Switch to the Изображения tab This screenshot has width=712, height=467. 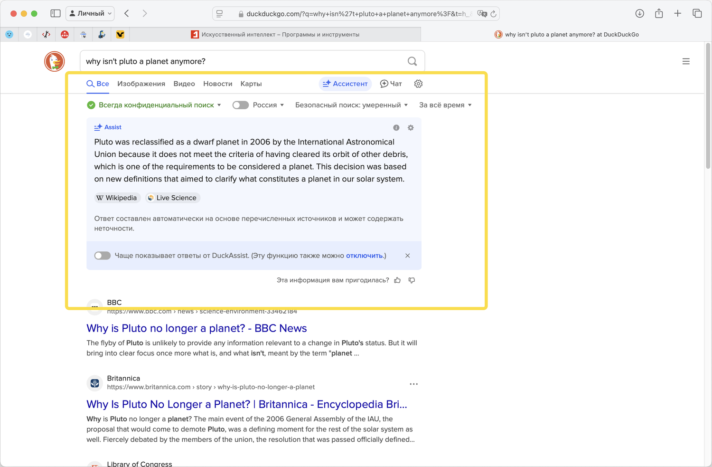click(x=141, y=84)
